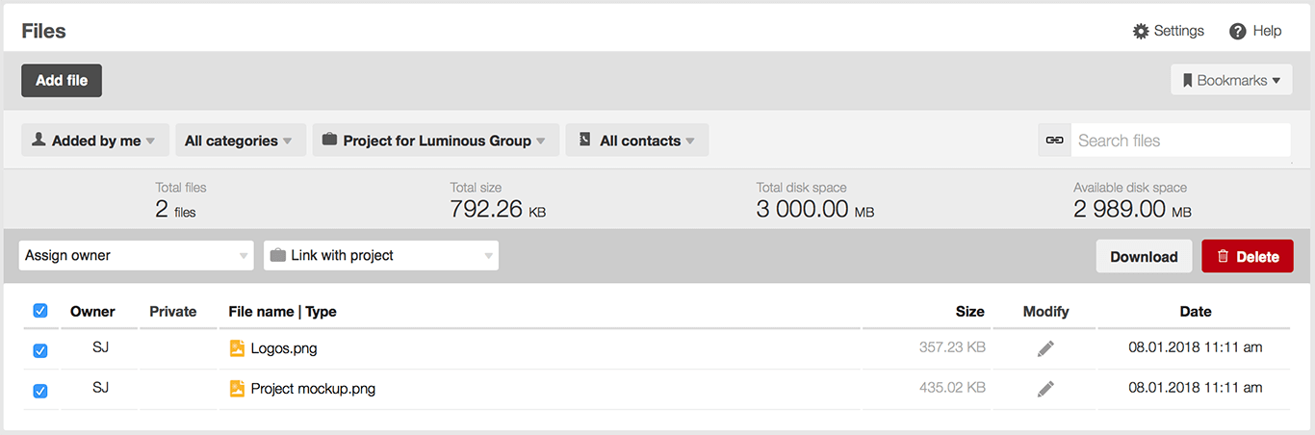Sort the table by the Size column header
This screenshot has height=435, width=1315.
pyautogui.click(x=969, y=312)
